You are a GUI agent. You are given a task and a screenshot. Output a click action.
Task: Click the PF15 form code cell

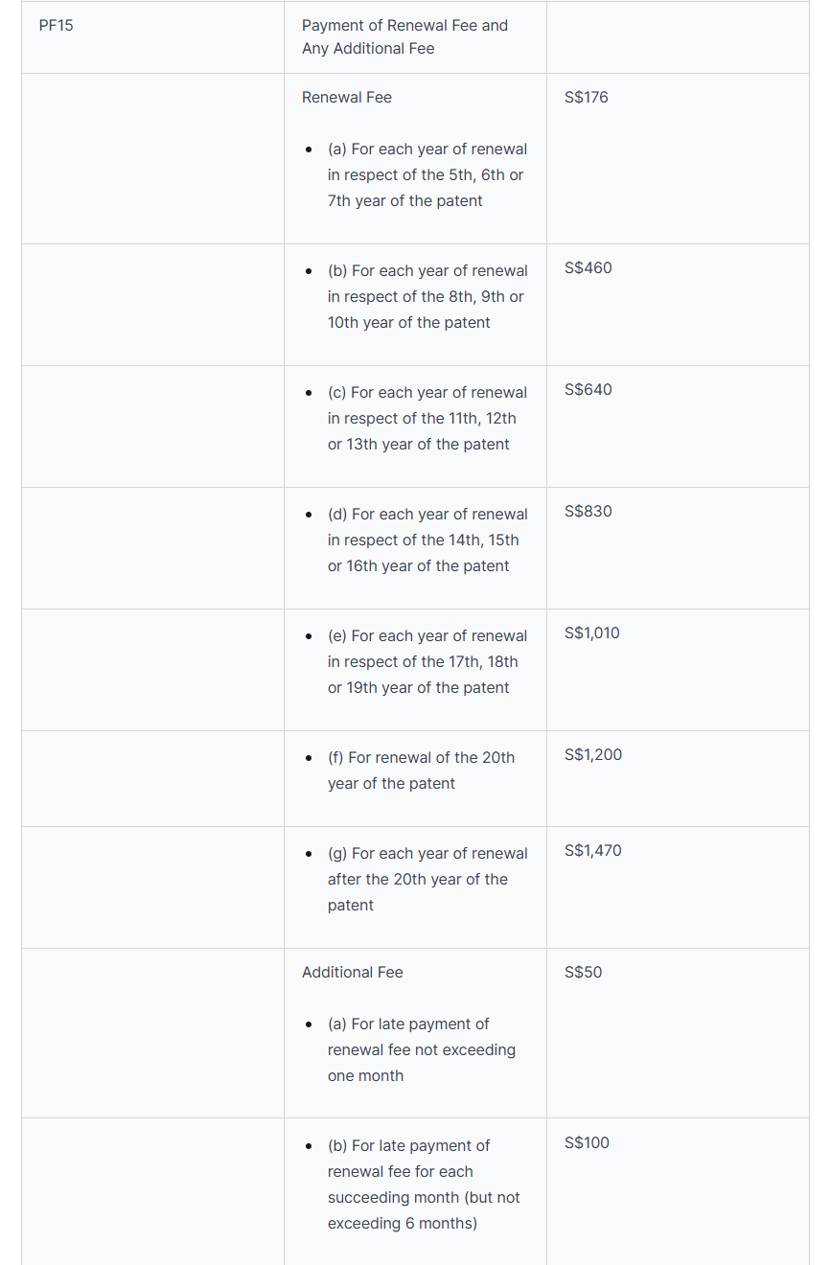click(x=56, y=26)
